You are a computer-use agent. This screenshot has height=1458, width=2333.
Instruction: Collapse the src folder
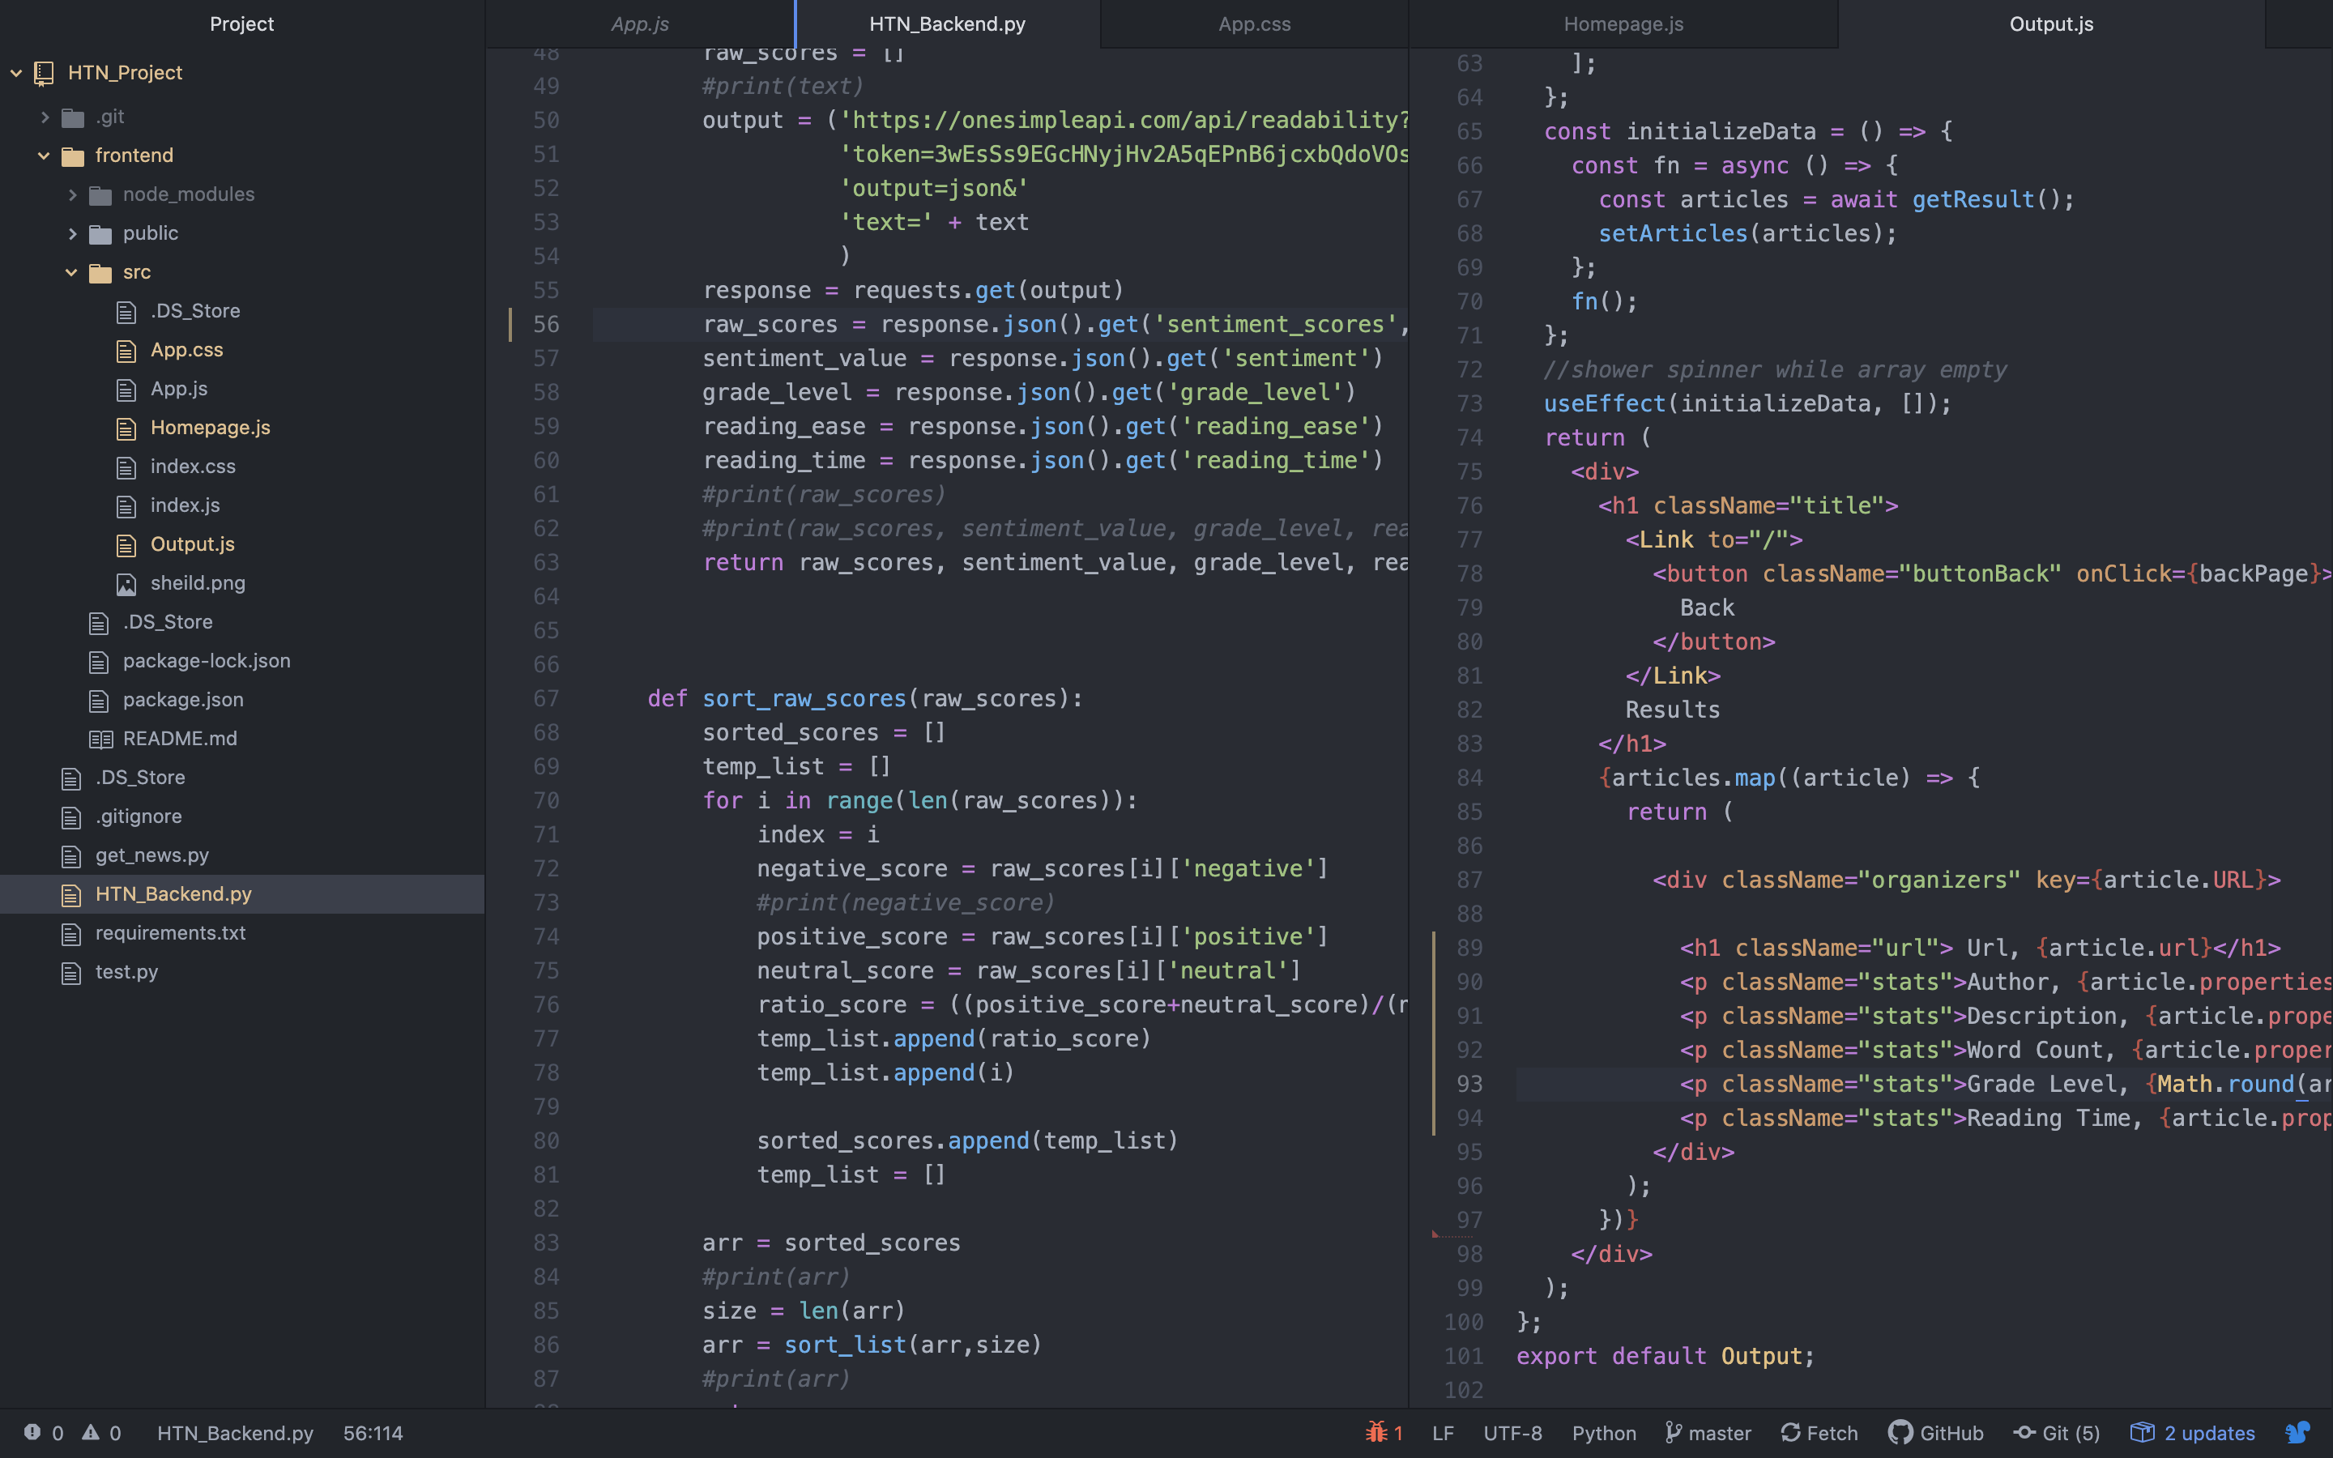[x=71, y=273]
